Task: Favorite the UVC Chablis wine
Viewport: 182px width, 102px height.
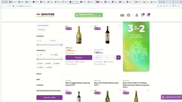Action: click(x=120, y=91)
